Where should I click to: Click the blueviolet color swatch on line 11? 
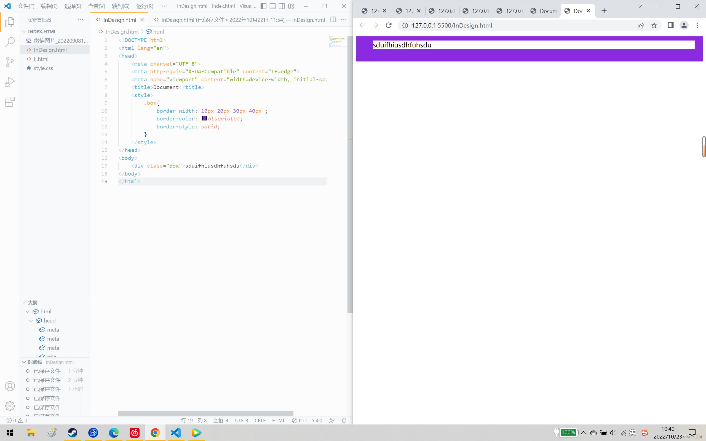pyautogui.click(x=205, y=119)
